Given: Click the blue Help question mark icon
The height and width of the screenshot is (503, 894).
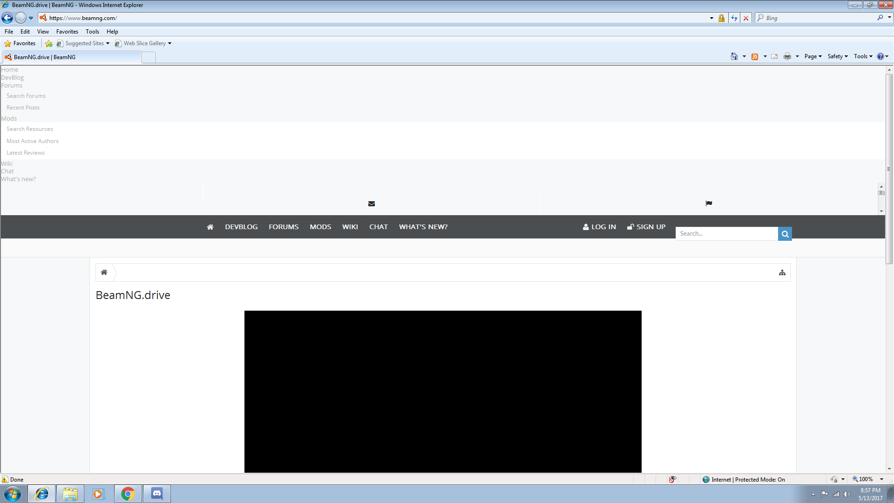Looking at the screenshot, I should 880,56.
